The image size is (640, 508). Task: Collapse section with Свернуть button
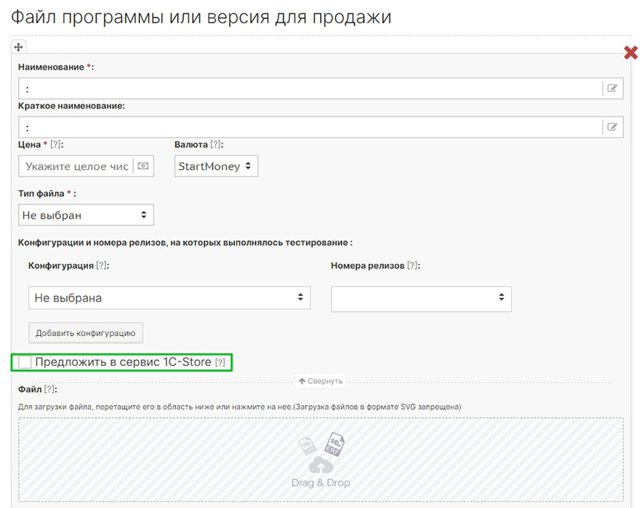321,381
